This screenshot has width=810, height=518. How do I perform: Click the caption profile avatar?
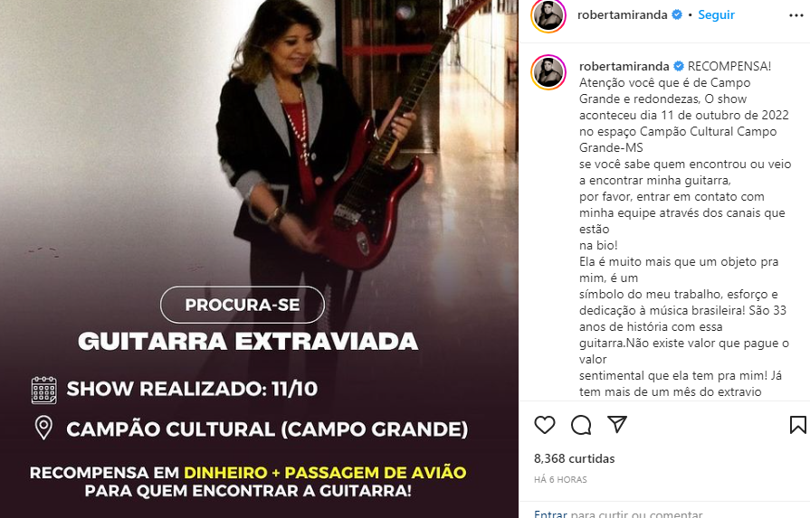pos(548,71)
